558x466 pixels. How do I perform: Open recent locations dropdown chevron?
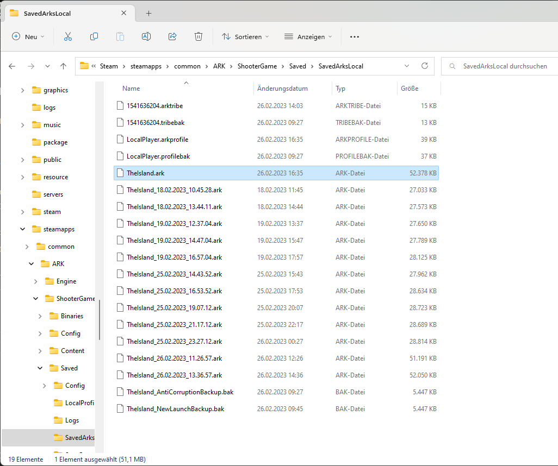coord(47,66)
